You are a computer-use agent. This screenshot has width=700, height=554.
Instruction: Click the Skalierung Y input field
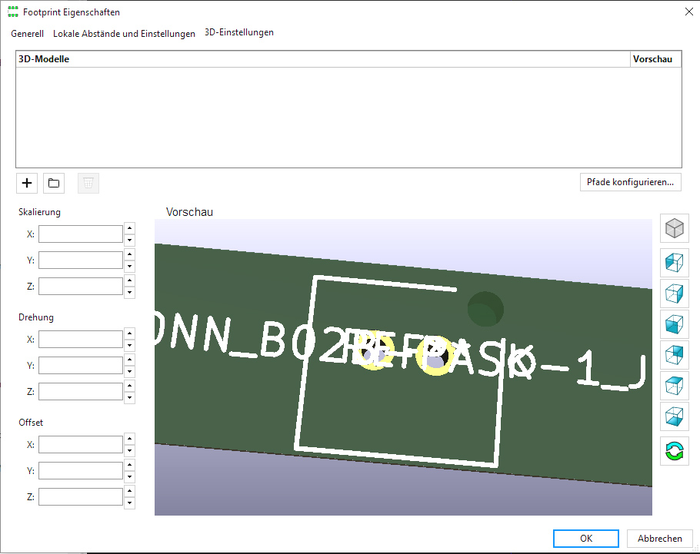coord(80,260)
